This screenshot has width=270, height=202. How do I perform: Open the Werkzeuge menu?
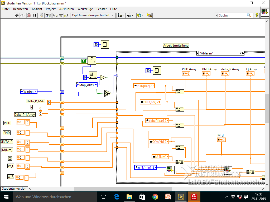click(x=85, y=9)
